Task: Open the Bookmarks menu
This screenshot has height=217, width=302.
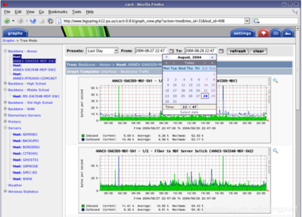Action: point(58,12)
